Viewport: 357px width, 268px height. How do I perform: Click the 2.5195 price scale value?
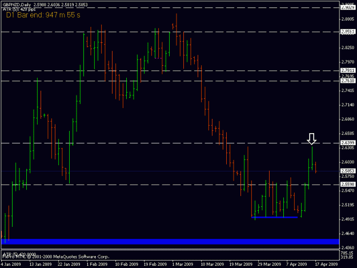pos(348,205)
